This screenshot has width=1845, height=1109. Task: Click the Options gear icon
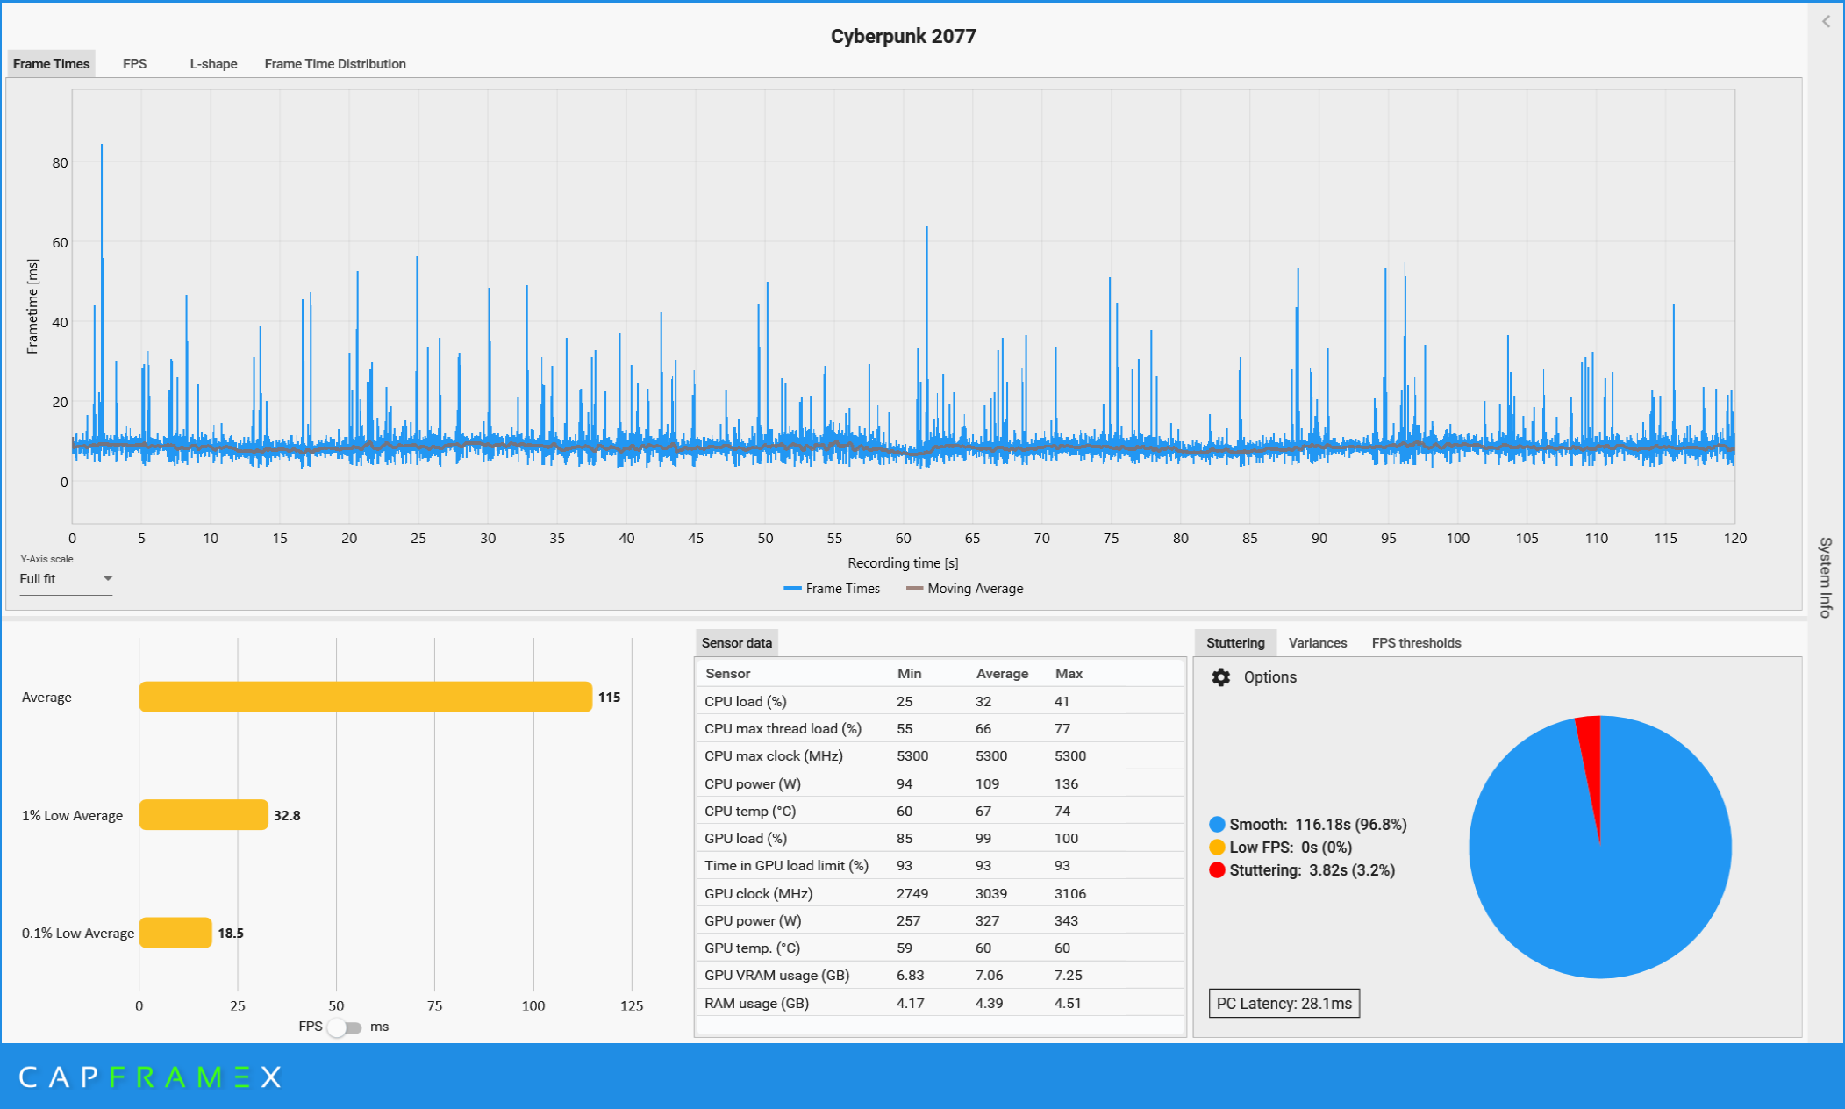(x=1221, y=677)
